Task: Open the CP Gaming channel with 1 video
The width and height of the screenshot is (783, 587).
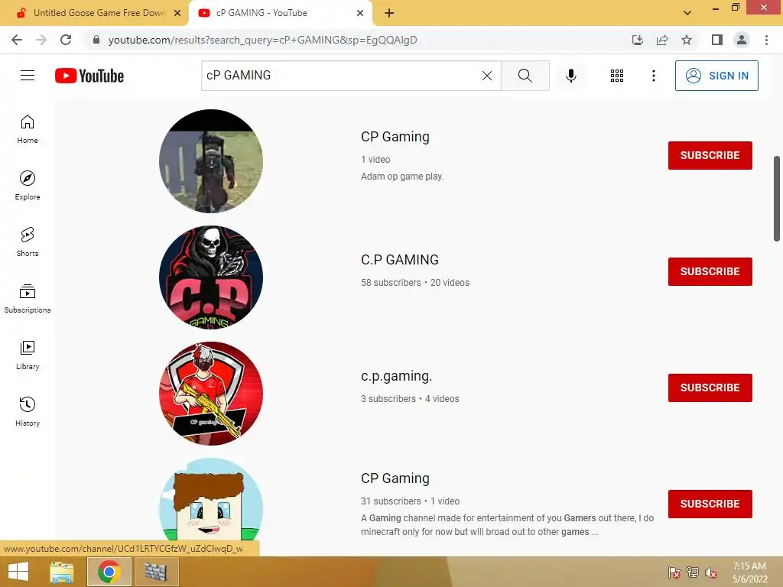Action: [x=395, y=137]
